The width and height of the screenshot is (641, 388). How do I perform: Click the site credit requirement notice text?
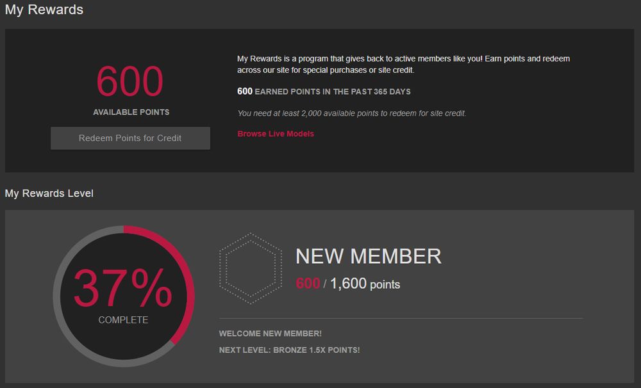click(351, 112)
